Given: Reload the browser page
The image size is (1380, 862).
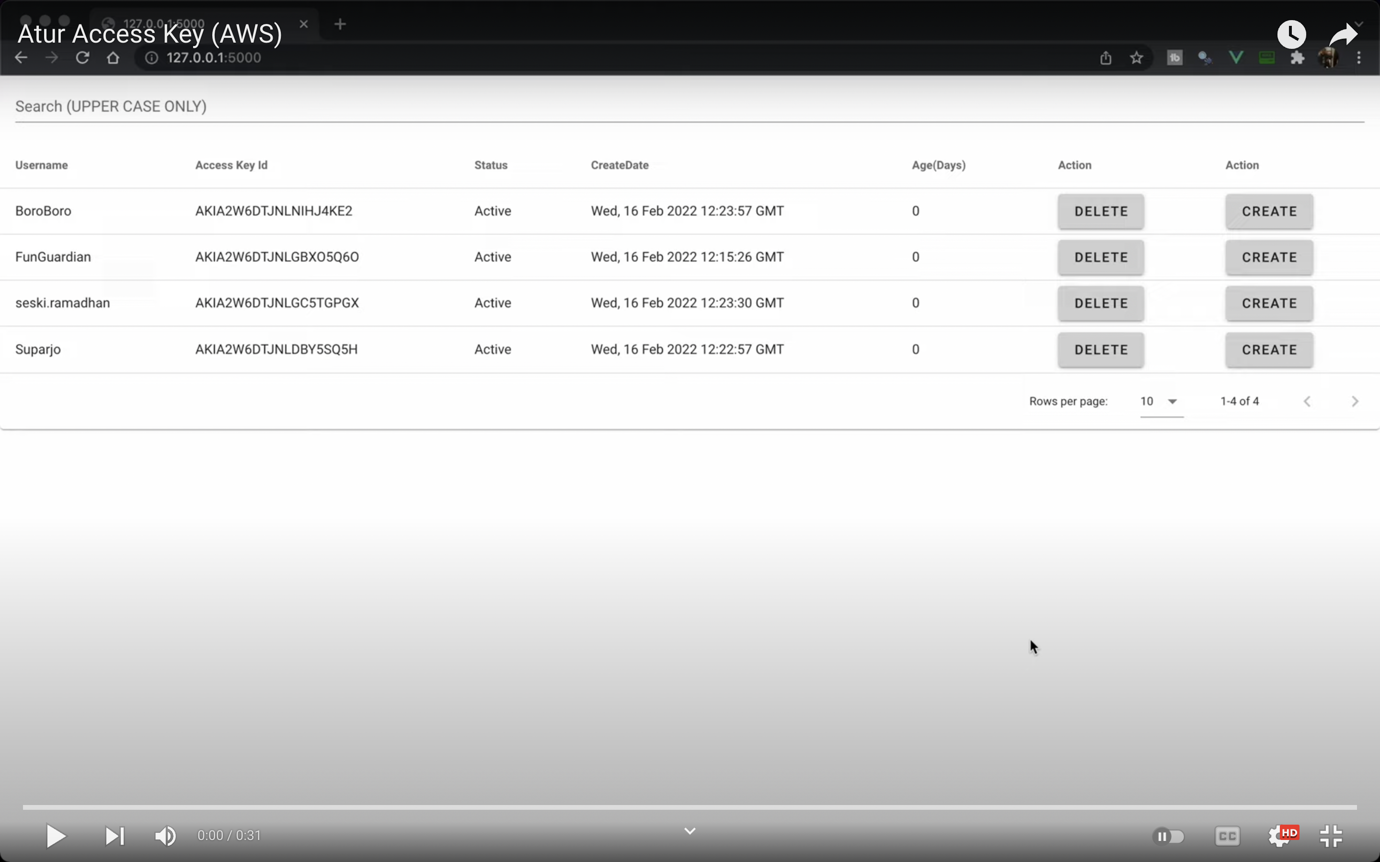Looking at the screenshot, I should [x=83, y=57].
